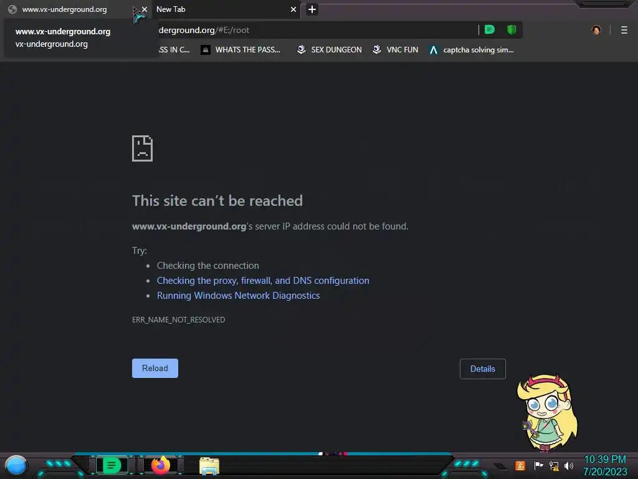
Task: Click the Details button
Action: click(x=483, y=369)
